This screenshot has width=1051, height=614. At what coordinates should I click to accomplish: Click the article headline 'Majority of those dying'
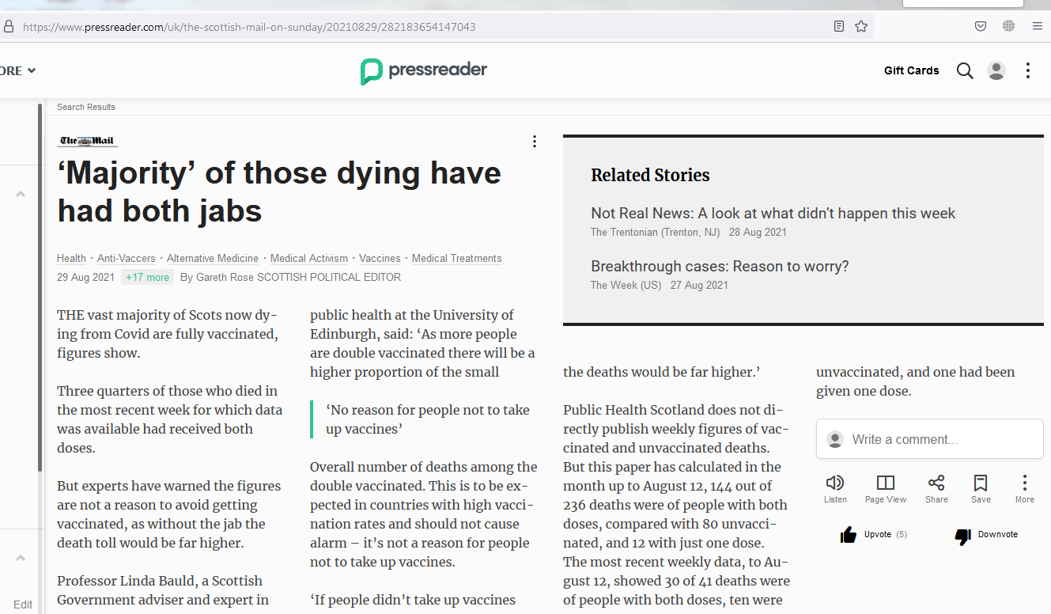point(279,192)
